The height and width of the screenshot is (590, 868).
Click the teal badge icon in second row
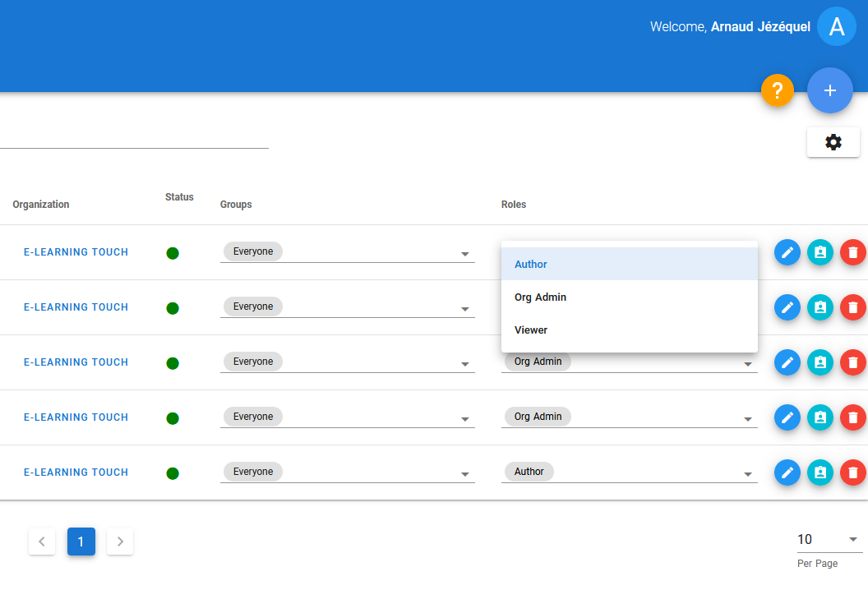tap(820, 307)
